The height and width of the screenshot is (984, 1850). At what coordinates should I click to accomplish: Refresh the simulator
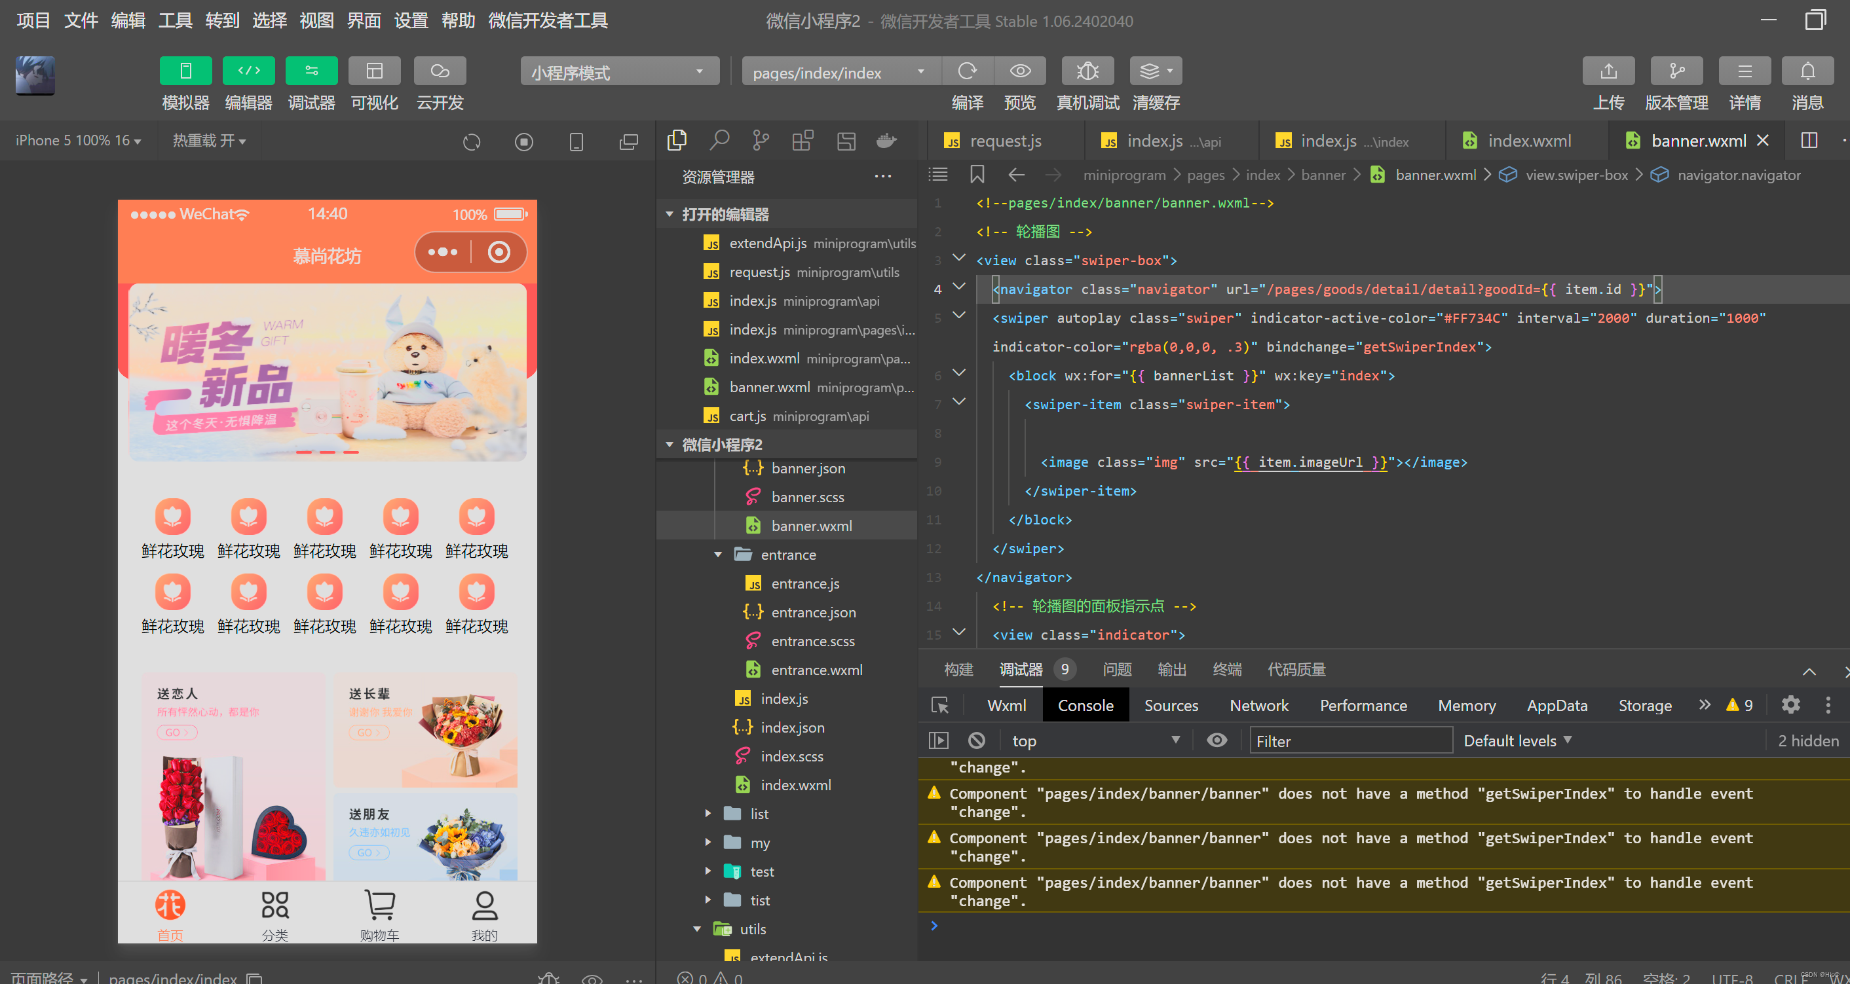pyautogui.click(x=471, y=141)
